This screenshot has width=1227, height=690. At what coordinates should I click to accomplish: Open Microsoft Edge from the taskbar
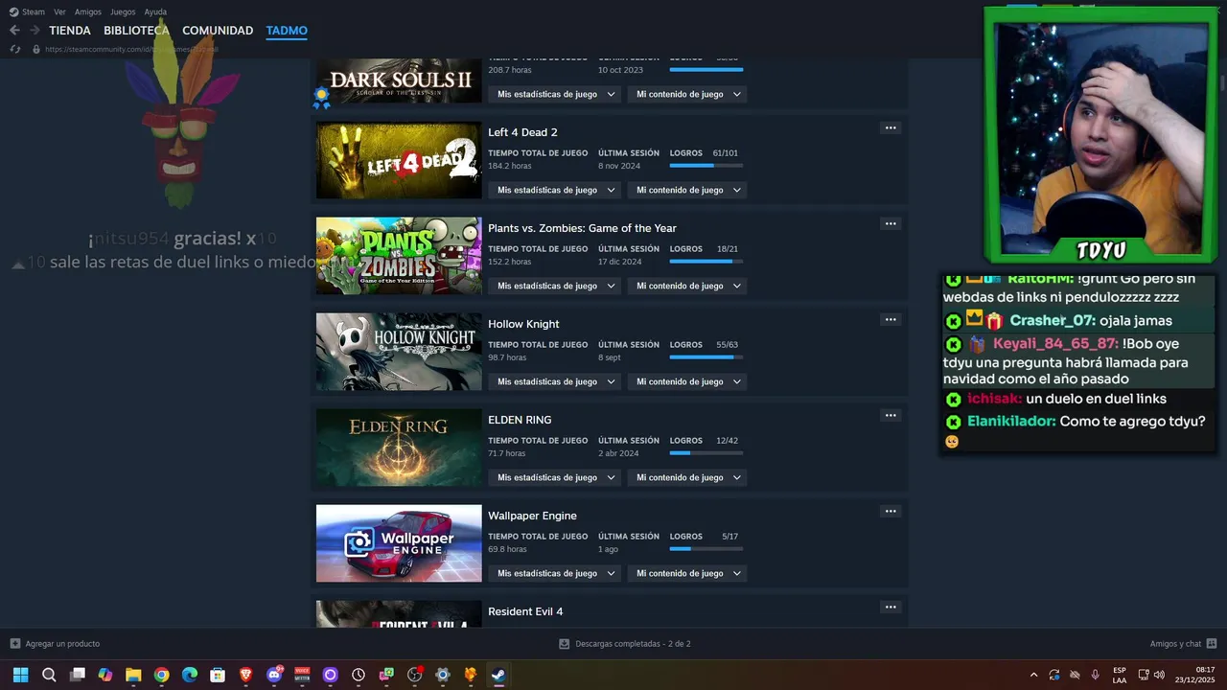[x=190, y=675]
